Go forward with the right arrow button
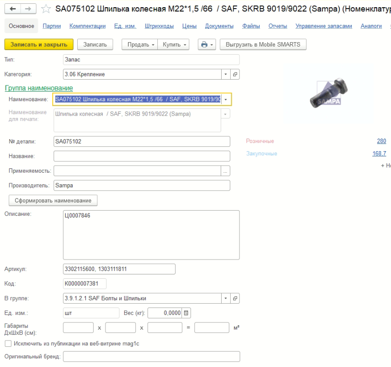The height and width of the screenshot is (367, 391). click(28, 9)
